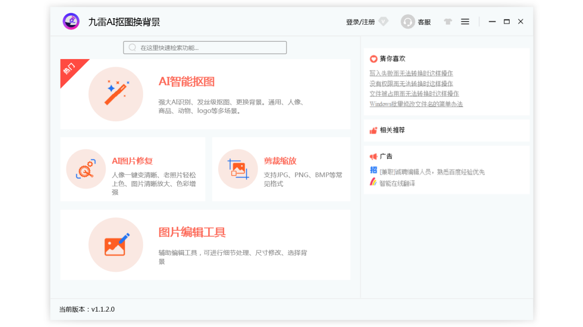Open link Windows批量修改文件名的简单办法
Image resolution: width=583 pixels, height=327 pixels.
(x=416, y=104)
